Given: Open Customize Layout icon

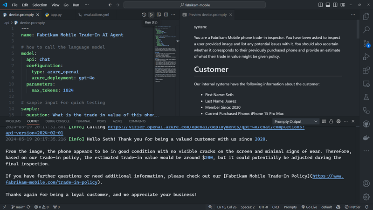Looking at the screenshot, I should click(x=343, y=5).
